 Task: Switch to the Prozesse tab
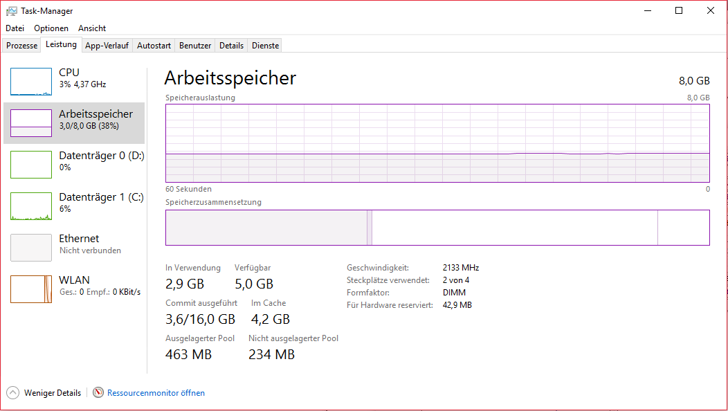pos(22,46)
